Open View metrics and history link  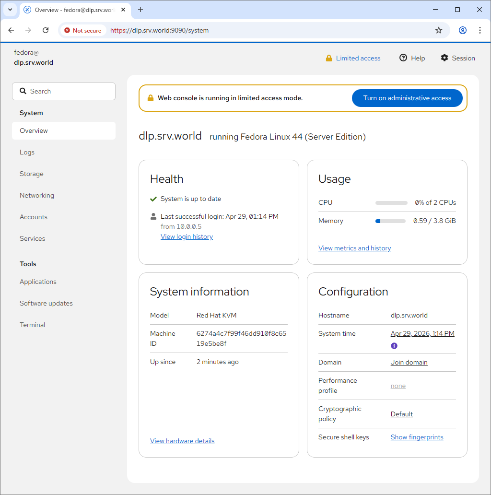(355, 248)
